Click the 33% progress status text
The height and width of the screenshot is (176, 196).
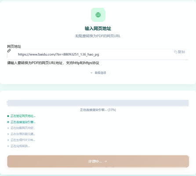point(98,110)
